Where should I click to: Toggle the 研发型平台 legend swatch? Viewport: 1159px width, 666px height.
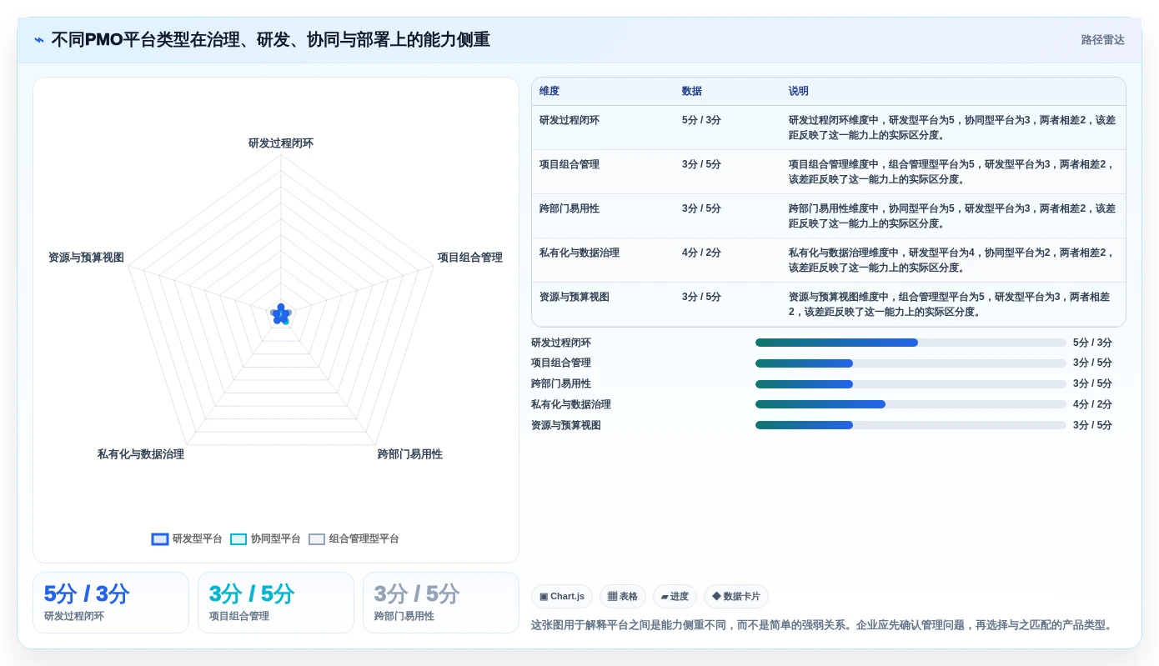(160, 539)
